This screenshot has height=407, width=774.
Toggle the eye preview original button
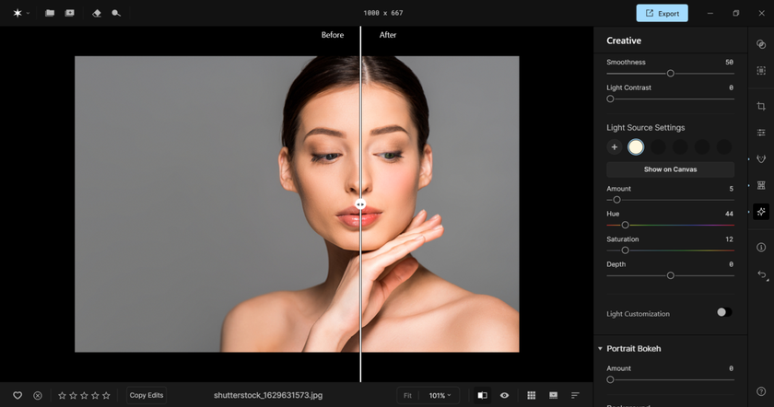(504, 395)
